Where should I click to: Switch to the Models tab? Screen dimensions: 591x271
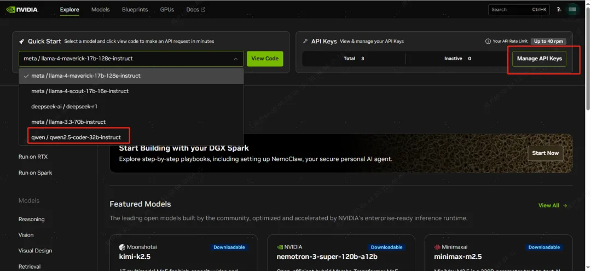pyautogui.click(x=101, y=9)
